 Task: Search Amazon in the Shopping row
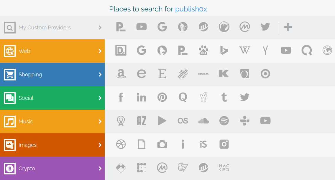click(x=121, y=74)
